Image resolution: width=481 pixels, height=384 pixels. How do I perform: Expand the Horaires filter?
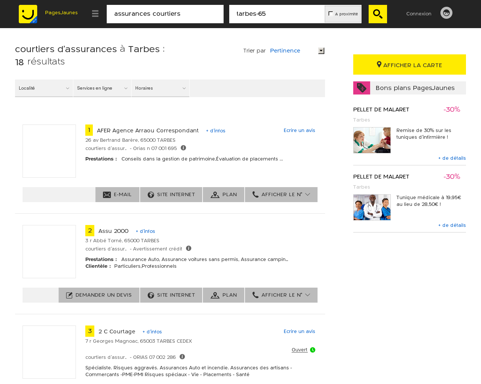pyautogui.click(x=160, y=88)
